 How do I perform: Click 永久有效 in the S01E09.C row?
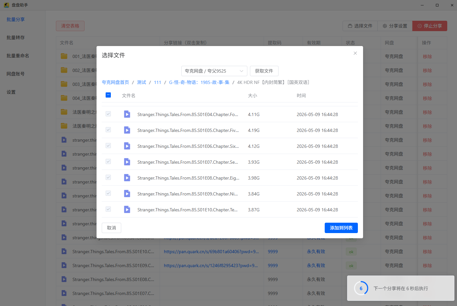click(316, 265)
